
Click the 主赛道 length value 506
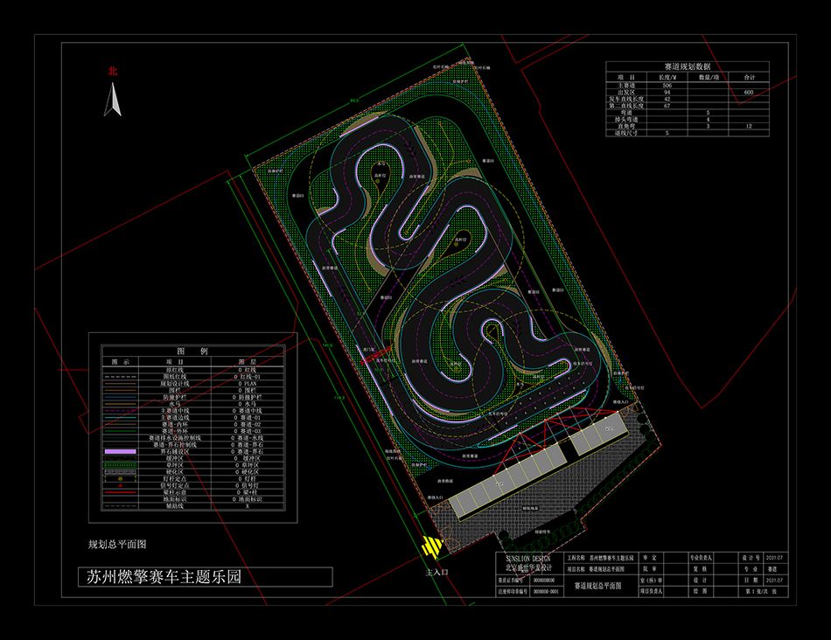[667, 86]
